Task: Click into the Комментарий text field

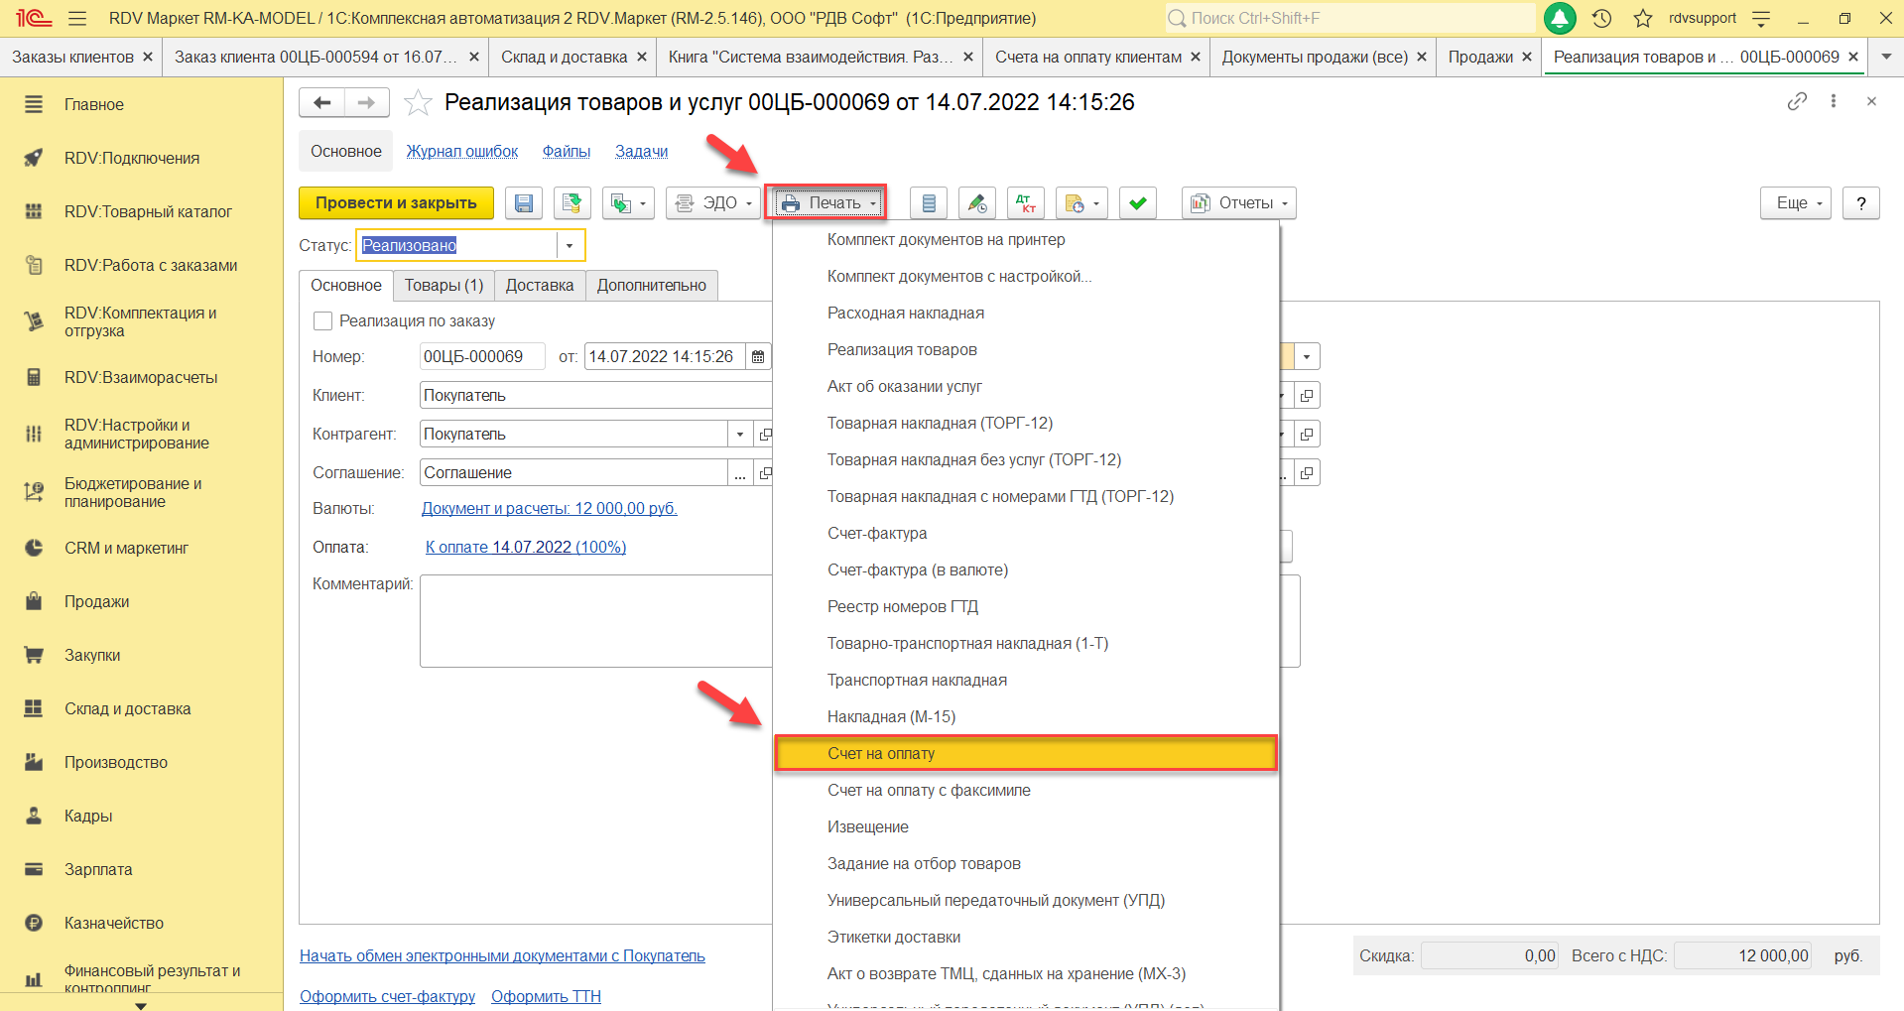Action: pos(595,621)
